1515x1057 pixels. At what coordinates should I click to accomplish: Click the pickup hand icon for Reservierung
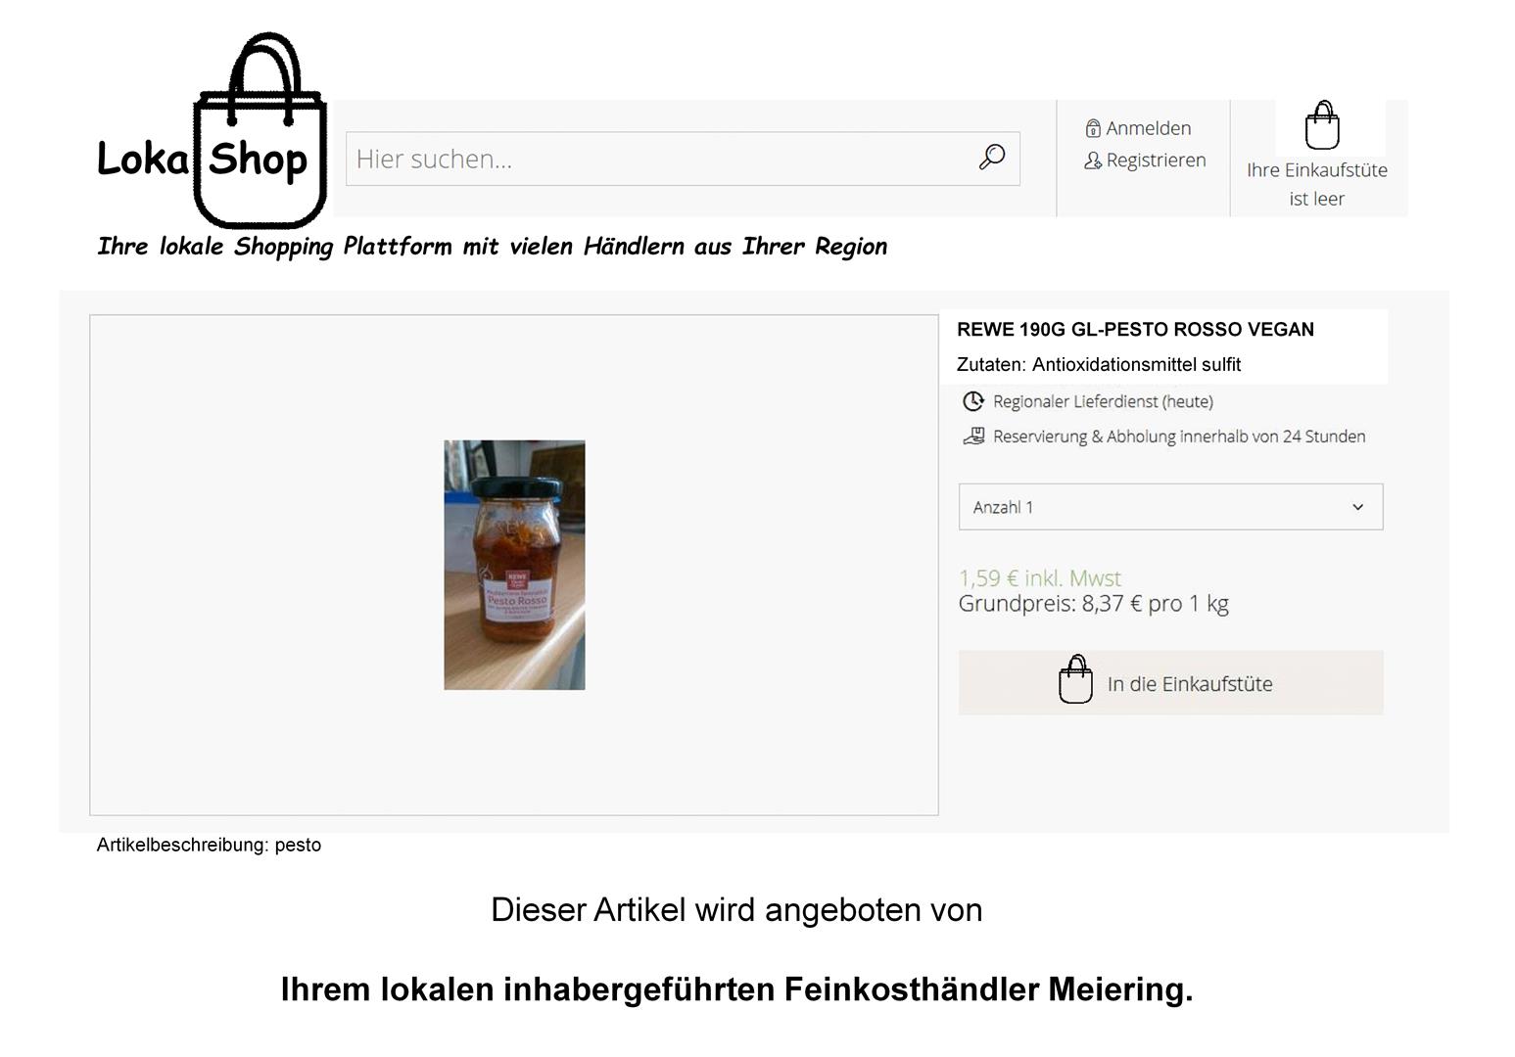[x=973, y=437]
